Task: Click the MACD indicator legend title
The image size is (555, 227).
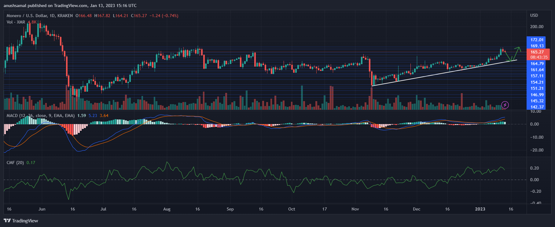Action: pyautogui.click(x=12, y=115)
